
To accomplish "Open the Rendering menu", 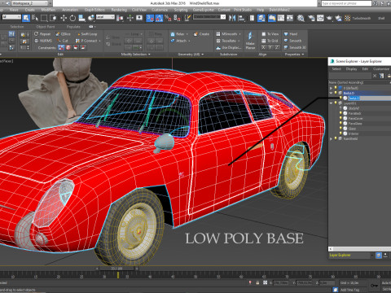I will (x=119, y=10).
